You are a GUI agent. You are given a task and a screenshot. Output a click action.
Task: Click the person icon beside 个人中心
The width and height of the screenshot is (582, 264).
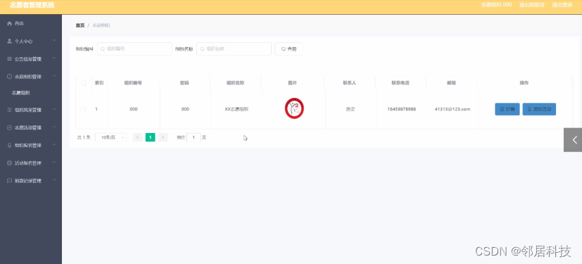point(10,42)
